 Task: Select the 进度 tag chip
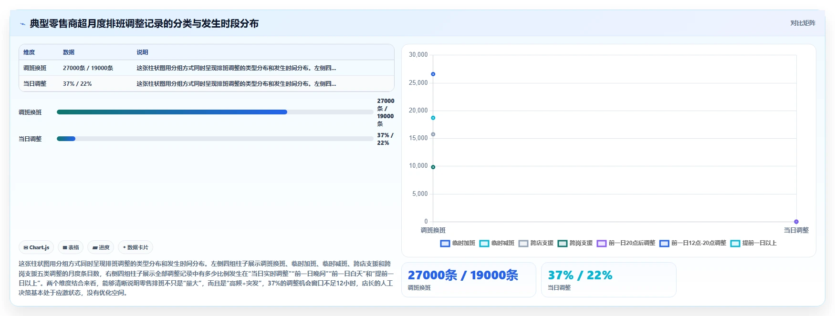point(101,247)
